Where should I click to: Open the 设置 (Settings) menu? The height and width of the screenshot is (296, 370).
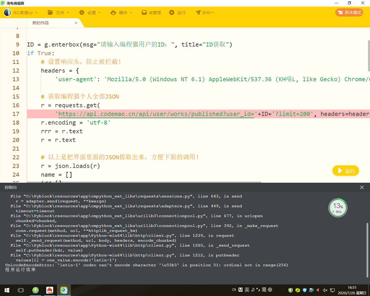click(90, 13)
